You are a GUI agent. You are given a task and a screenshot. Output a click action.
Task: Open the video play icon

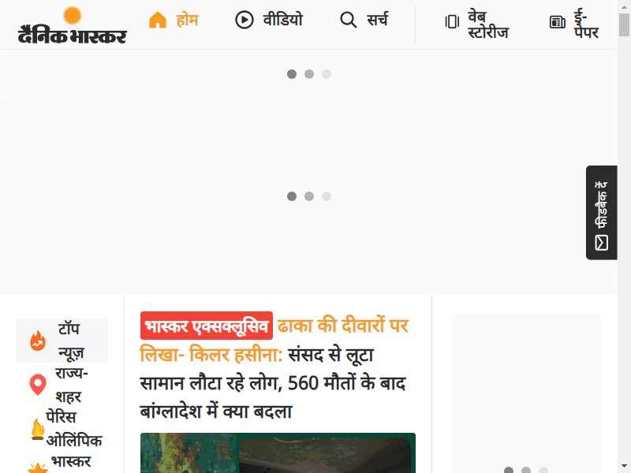[245, 20]
